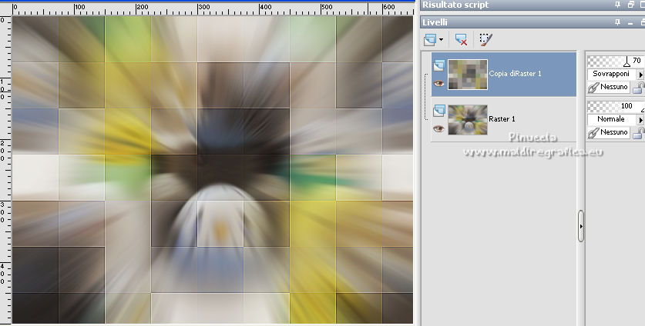Click the restore icon of Risultato script panel
This screenshot has height=326, width=645.
coord(631,5)
